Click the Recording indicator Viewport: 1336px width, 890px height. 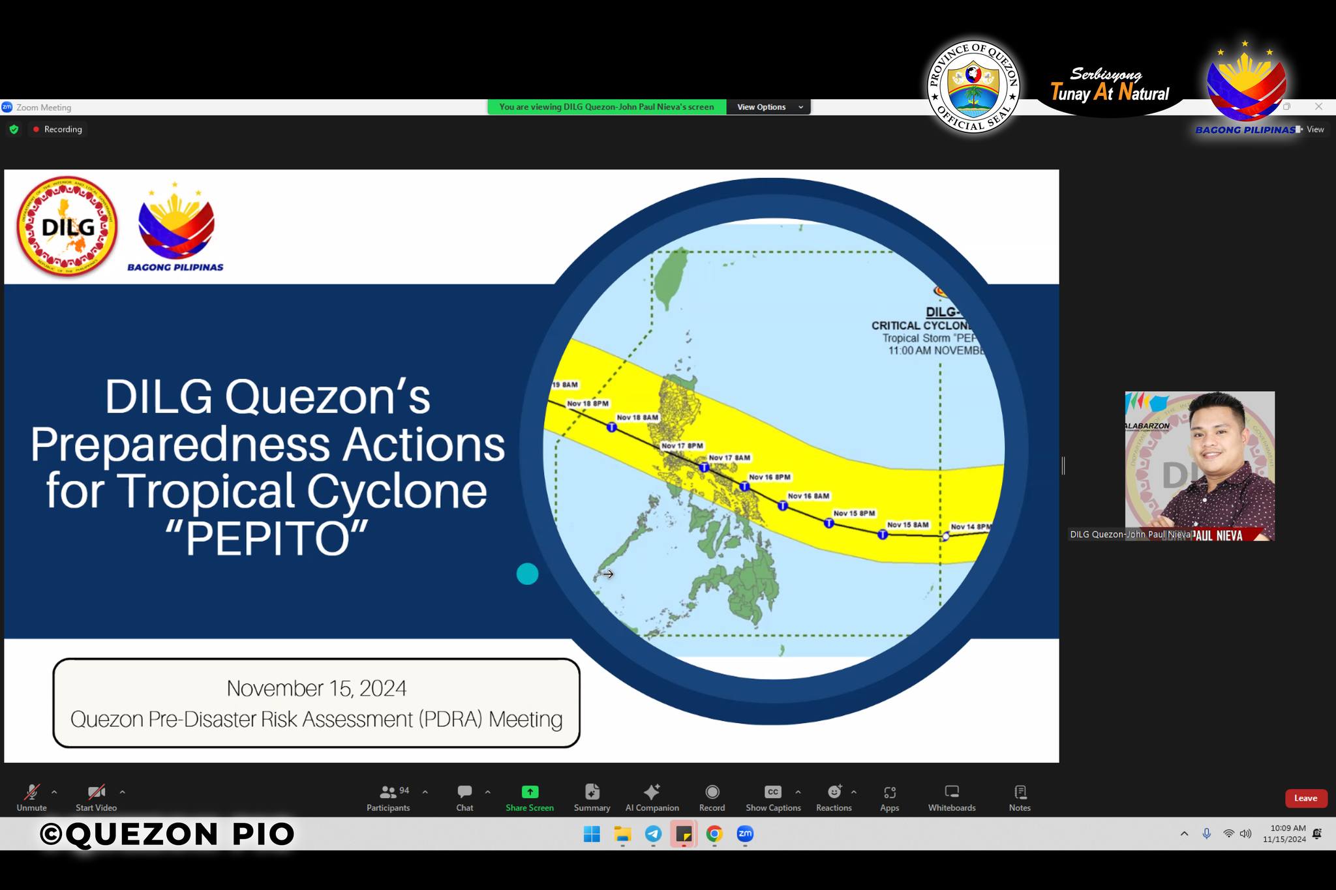tap(57, 129)
